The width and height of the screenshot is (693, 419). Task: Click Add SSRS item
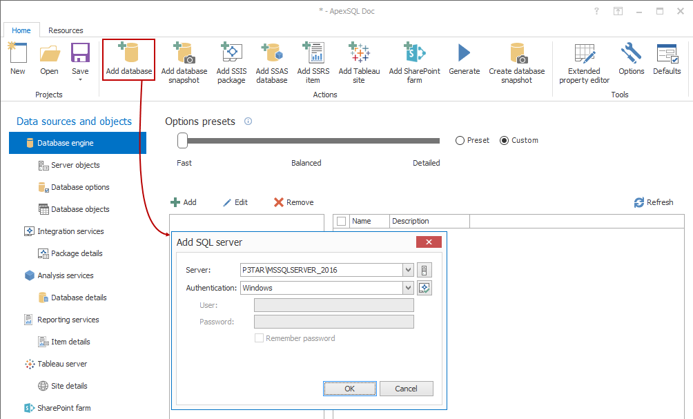pos(313,63)
